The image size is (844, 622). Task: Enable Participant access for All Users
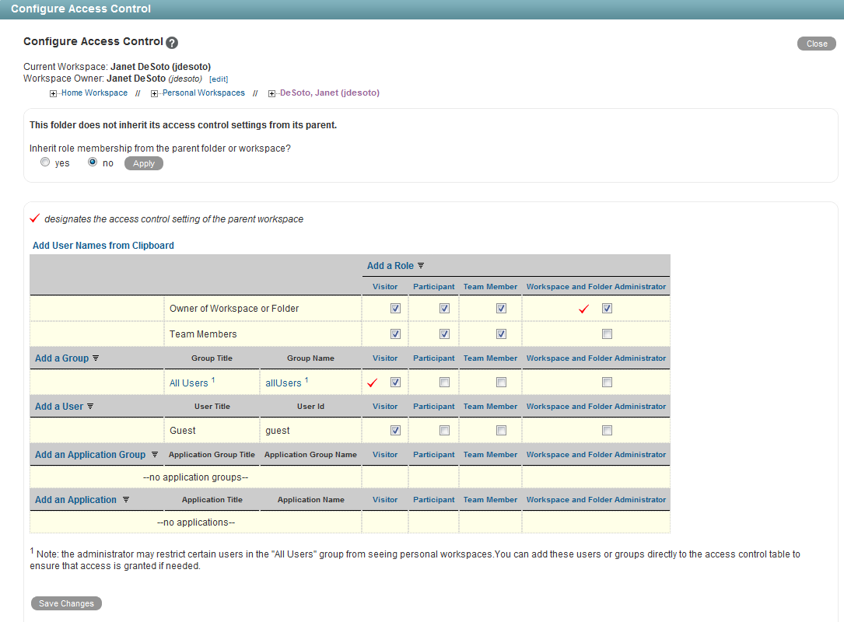tap(444, 382)
